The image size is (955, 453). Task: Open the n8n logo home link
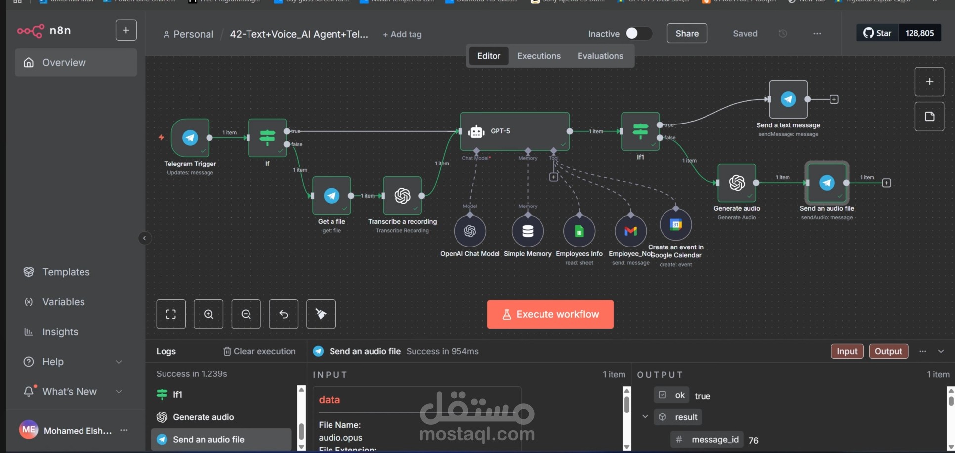tap(44, 31)
